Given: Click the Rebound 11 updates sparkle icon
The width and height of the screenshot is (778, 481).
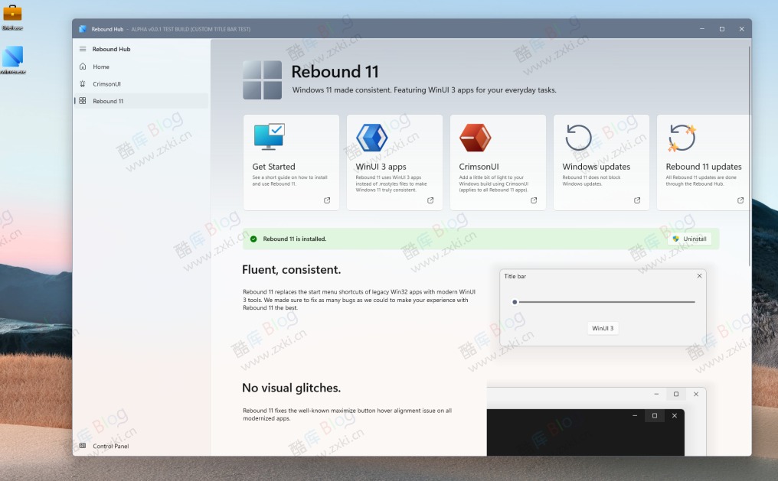Looking at the screenshot, I should coord(683,137).
